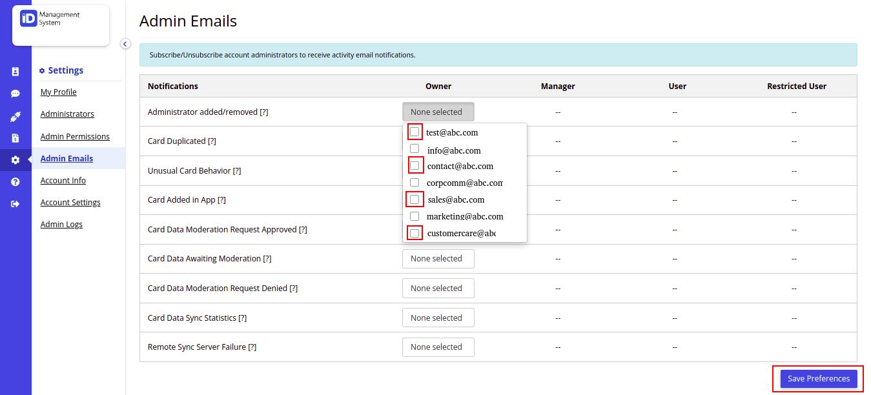This screenshot has height=395, width=871.
Task: Open the Card Duplicated owner dropdown
Action: 438,141
